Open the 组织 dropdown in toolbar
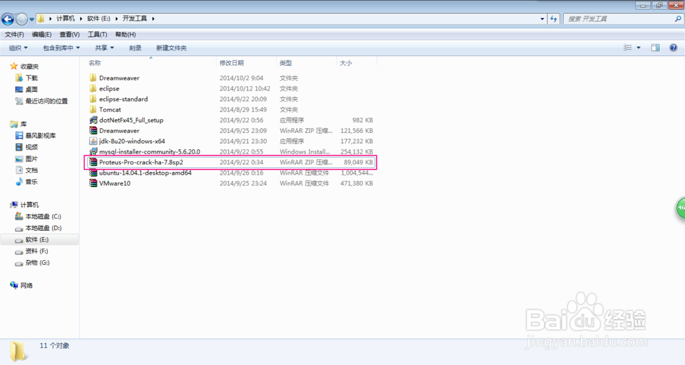The image size is (685, 365). tap(18, 47)
